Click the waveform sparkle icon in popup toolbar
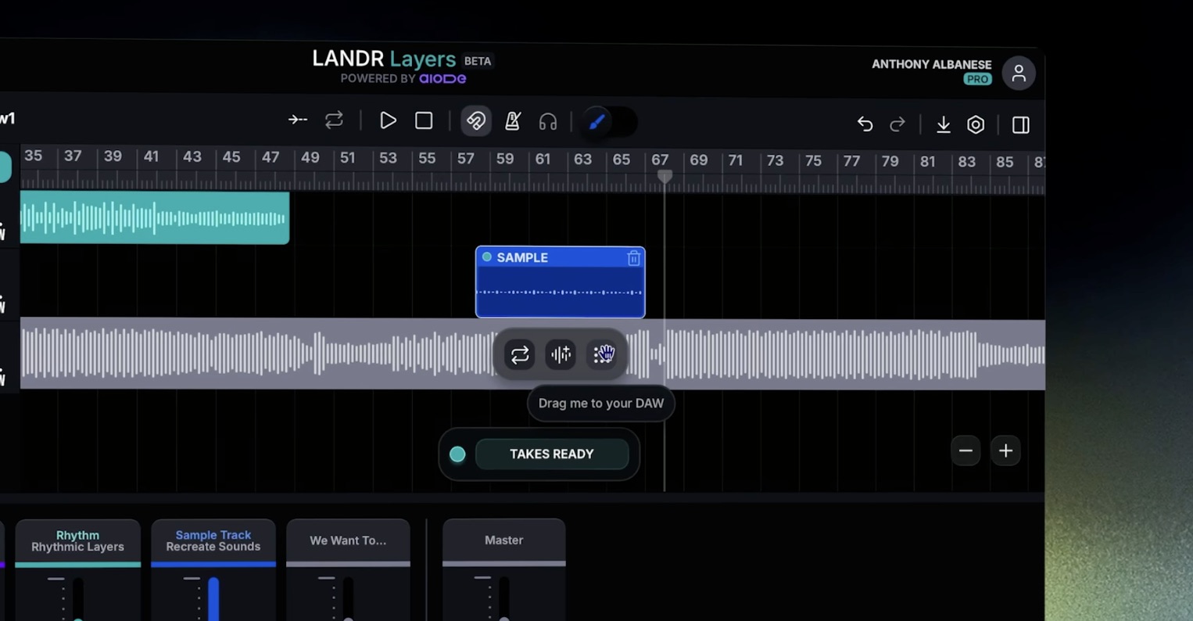 pyautogui.click(x=561, y=355)
